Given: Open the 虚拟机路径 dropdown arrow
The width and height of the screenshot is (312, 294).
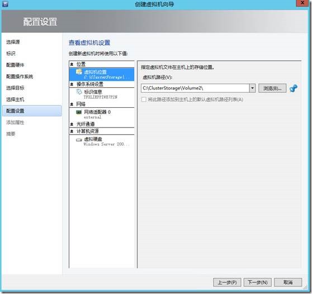Looking at the screenshot, I should [x=252, y=88].
